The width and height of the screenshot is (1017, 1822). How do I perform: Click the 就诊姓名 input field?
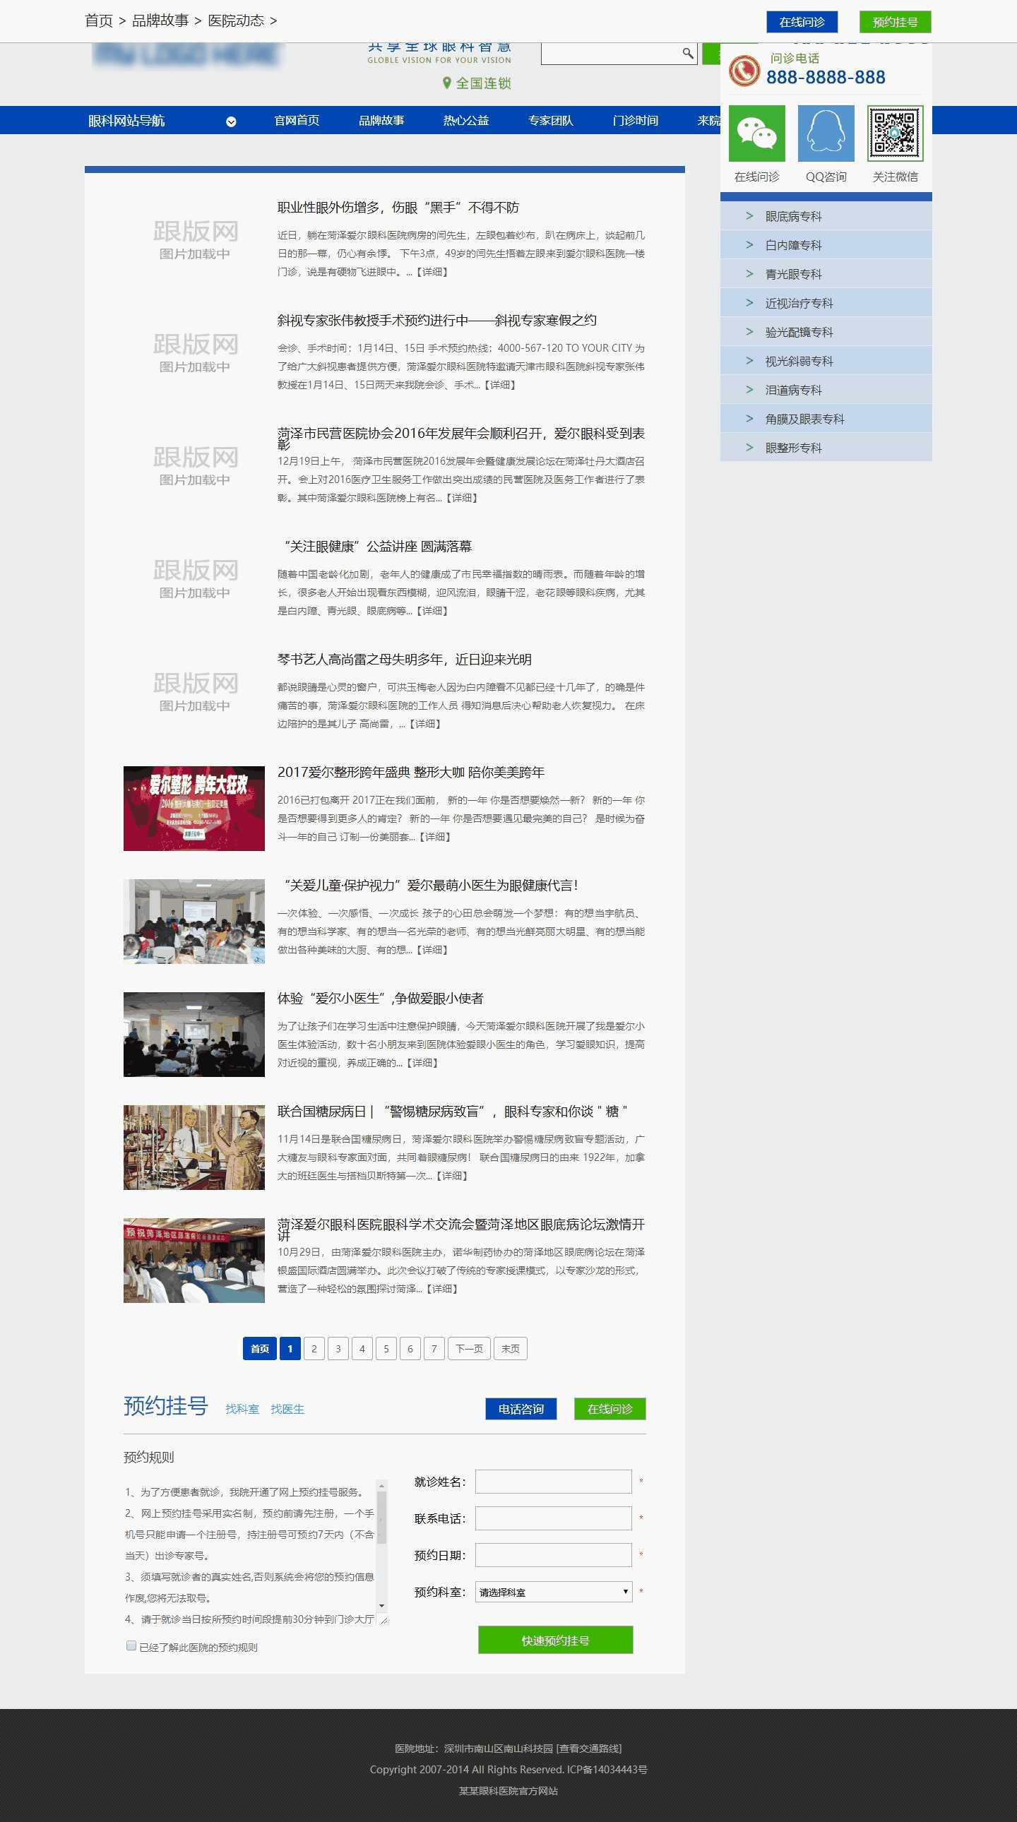coord(553,1481)
